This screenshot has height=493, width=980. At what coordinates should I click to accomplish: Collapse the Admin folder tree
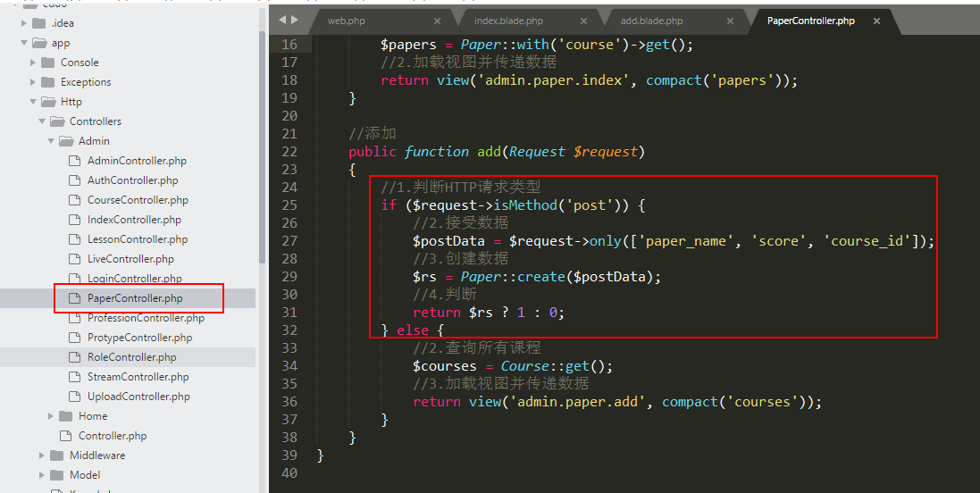pos(51,141)
